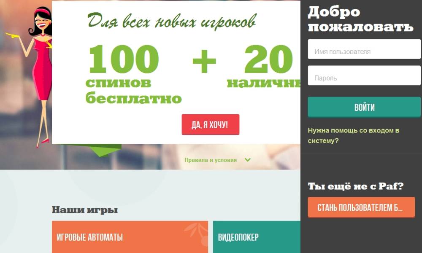The height and width of the screenshot is (253, 422).
Task: Focus the Имя пользователя input field
Action: pyautogui.click(x=364, y=49)
